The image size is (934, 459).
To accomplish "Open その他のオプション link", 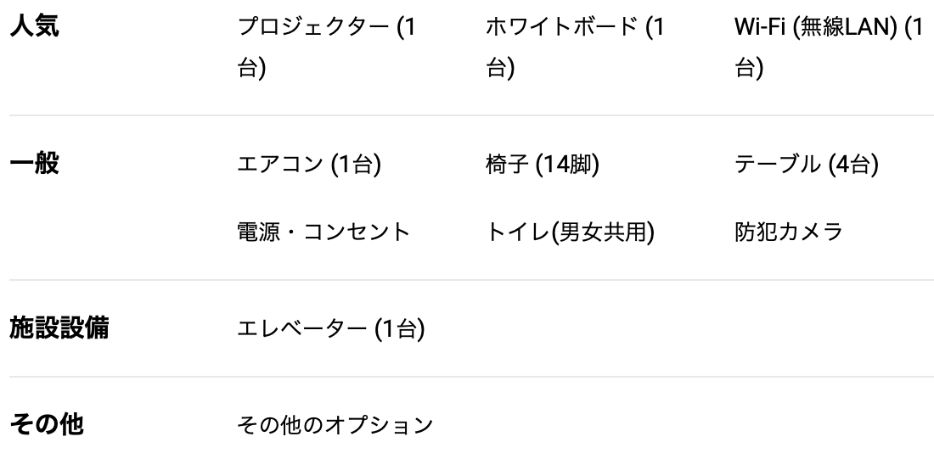I will coord(335,425).
